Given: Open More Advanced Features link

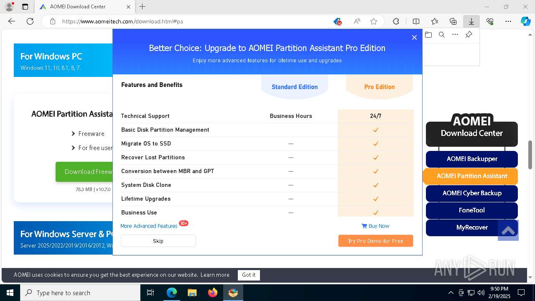Looking at the screenshot, I should coord(149,226).
